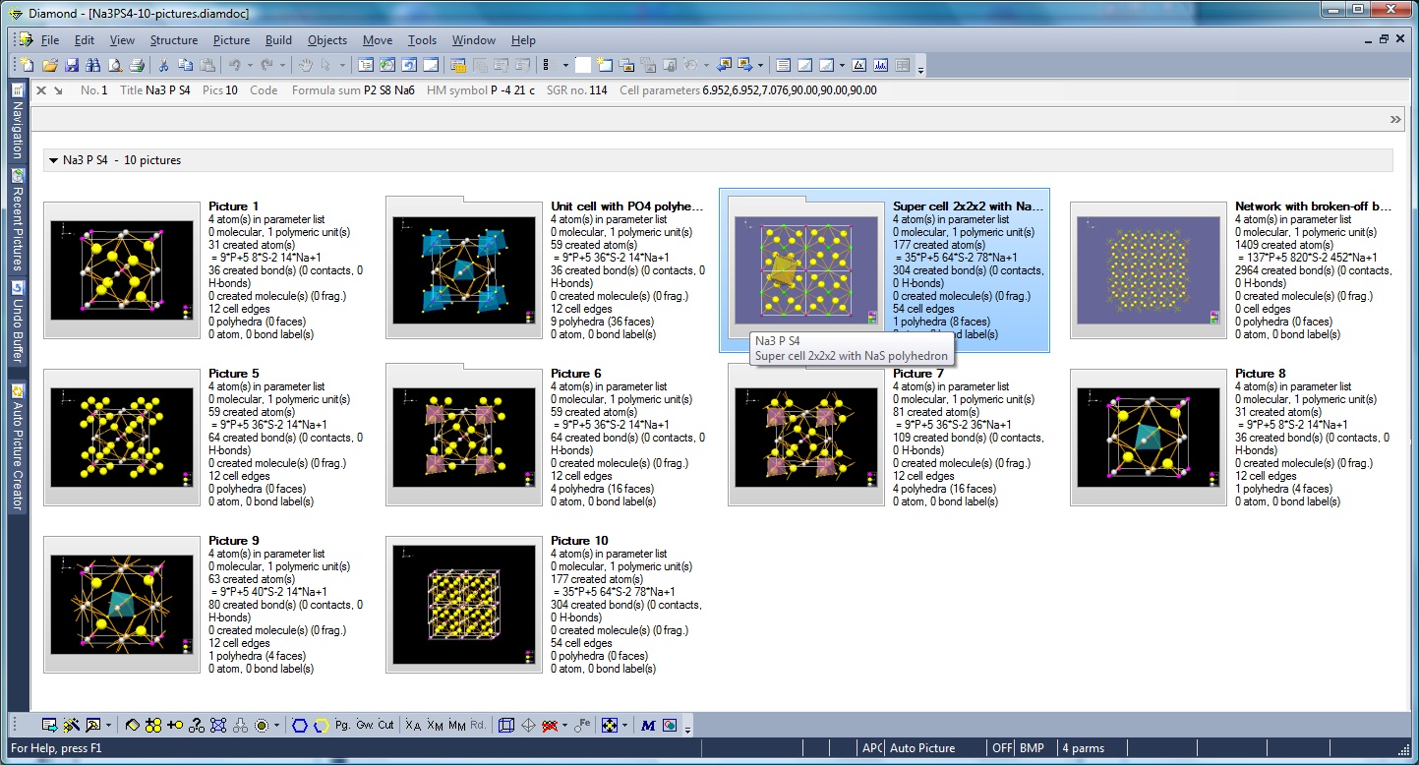
Task: Click the Picture 9 title text
Action: tap(234, 541)
